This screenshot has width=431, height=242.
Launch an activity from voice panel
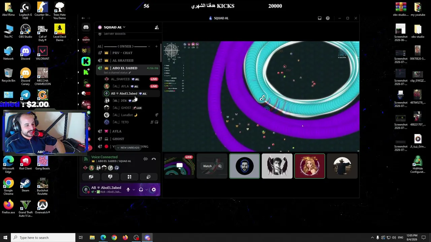129,177
